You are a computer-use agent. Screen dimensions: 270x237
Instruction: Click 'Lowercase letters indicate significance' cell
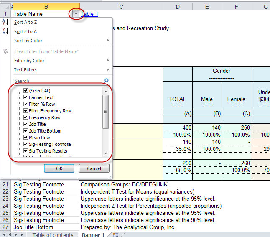[x=148, y=220]
